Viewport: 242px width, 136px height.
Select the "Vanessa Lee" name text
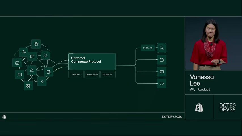click(x=202, y=80)
